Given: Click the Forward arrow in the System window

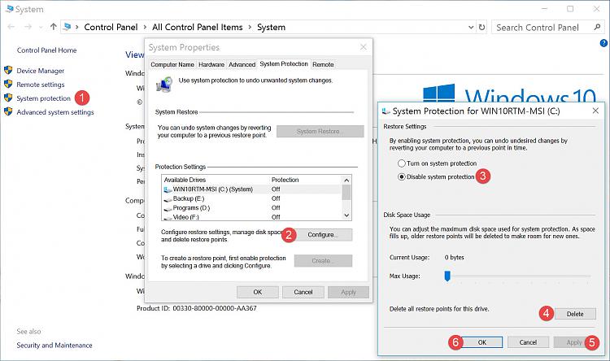Looking at the screenshot, I should 28,27.
